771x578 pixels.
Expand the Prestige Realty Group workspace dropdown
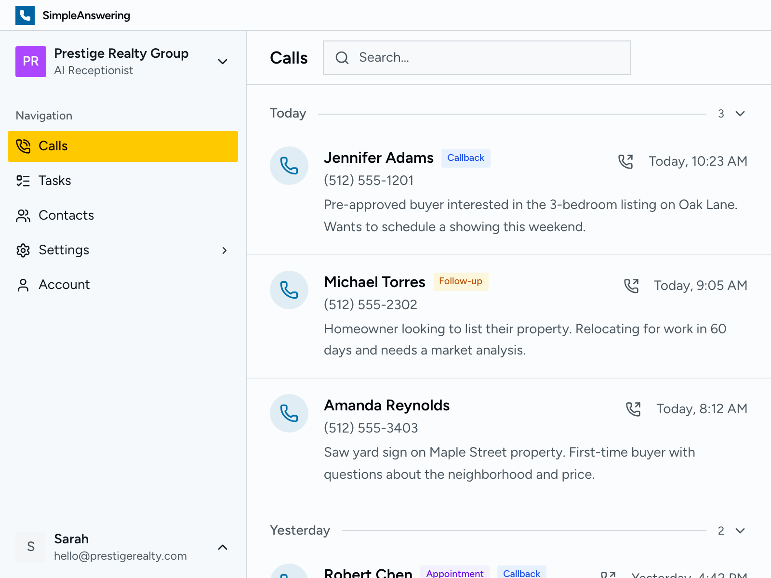[x=223, y=62]
